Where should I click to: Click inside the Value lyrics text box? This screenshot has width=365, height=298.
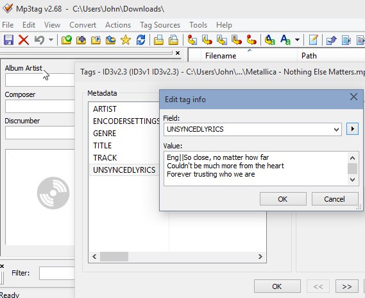pyautogui.click(x=255, y=168)
